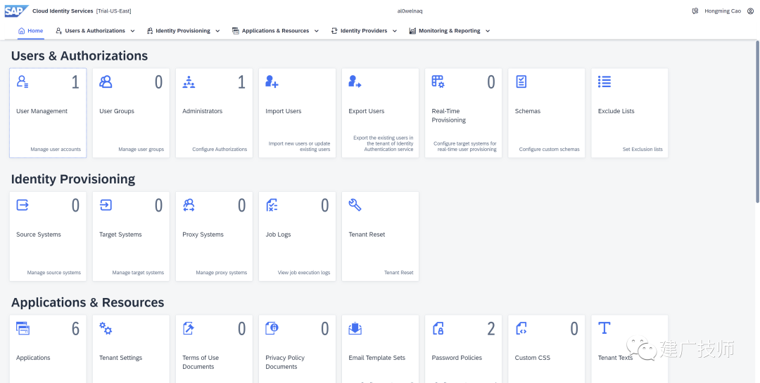Click Configure custom schemas description
Viewport: 760px width, 383px height.
[549, 149]
